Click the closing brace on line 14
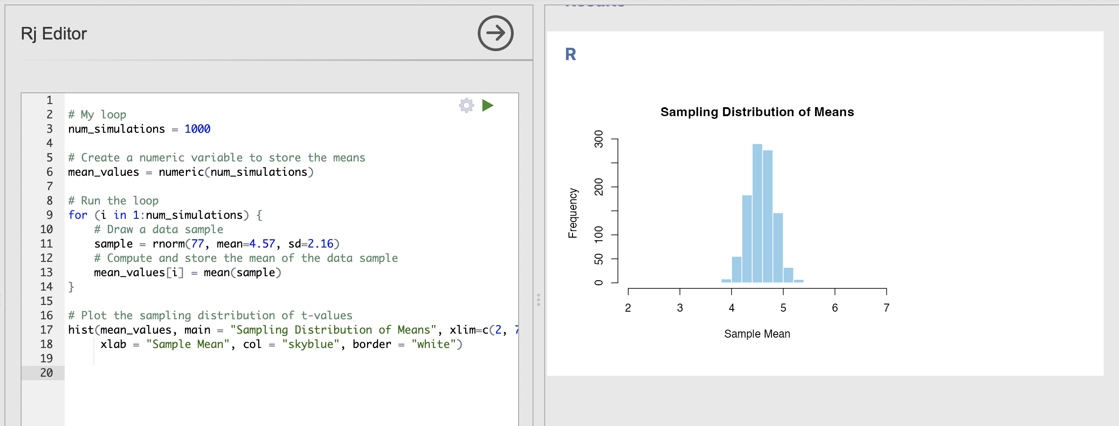This screenshot has height=426, width=1119. pos(71,287)
